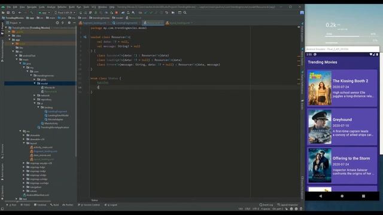Click the Collapse All icon in Project panel
383x215 pixels.
[63, 23]
